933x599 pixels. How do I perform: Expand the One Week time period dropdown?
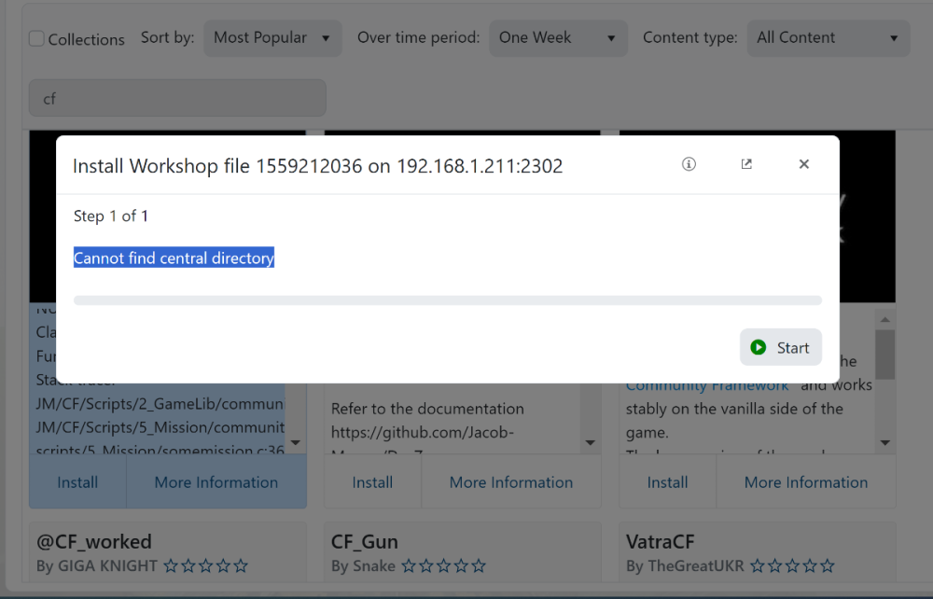(557, 38)
